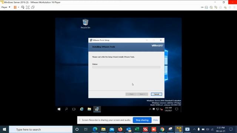Pause the virtual machine
This screenshot has width=237, height=133.
click(x=15, y=7)
